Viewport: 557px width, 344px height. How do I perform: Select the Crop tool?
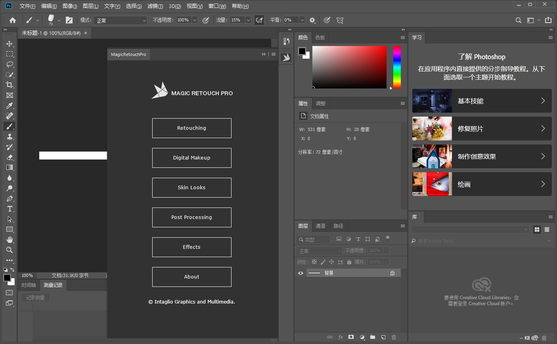(x=10, y=85)
